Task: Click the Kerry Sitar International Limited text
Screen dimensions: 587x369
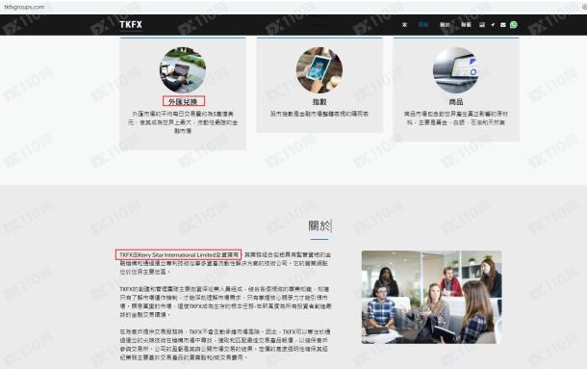Action: point(177,254)
